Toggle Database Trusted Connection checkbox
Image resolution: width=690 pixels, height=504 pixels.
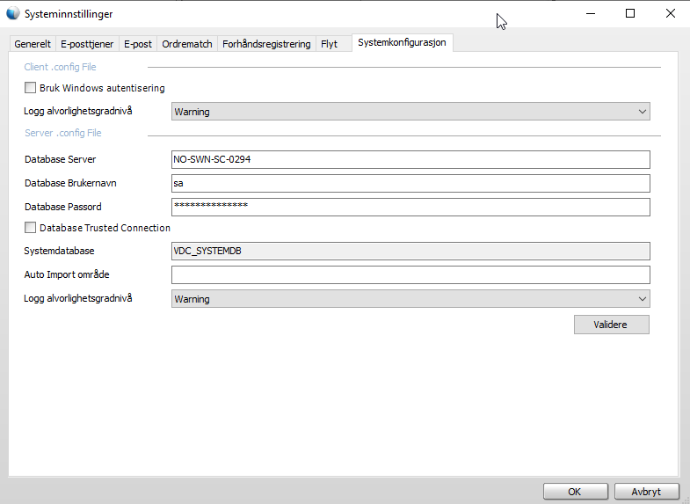(x=30, y=228)
